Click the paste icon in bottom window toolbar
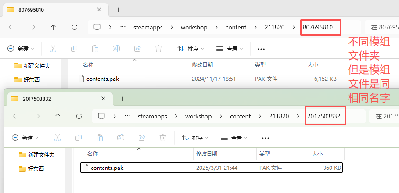The height and width of the screenshot is (193, 399). [x=100, y=138]
